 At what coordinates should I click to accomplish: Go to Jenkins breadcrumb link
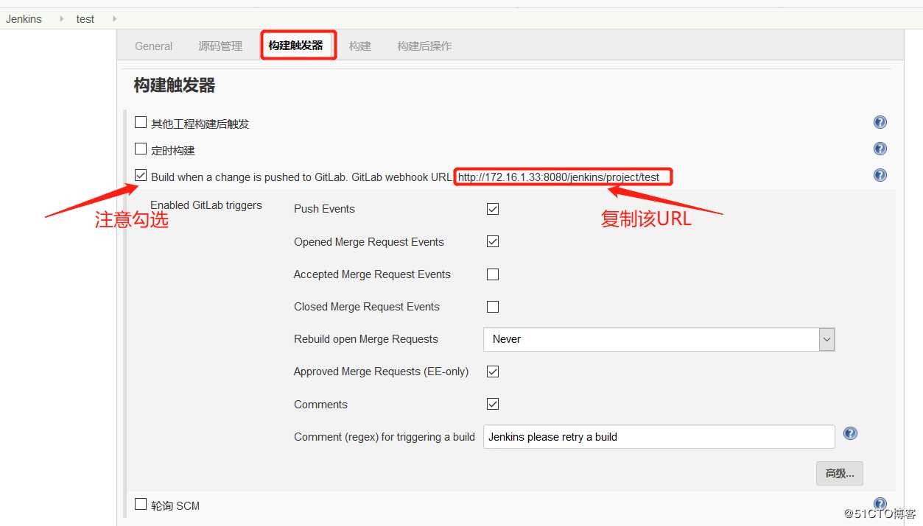pyautogui.click(x=24, y=18)
